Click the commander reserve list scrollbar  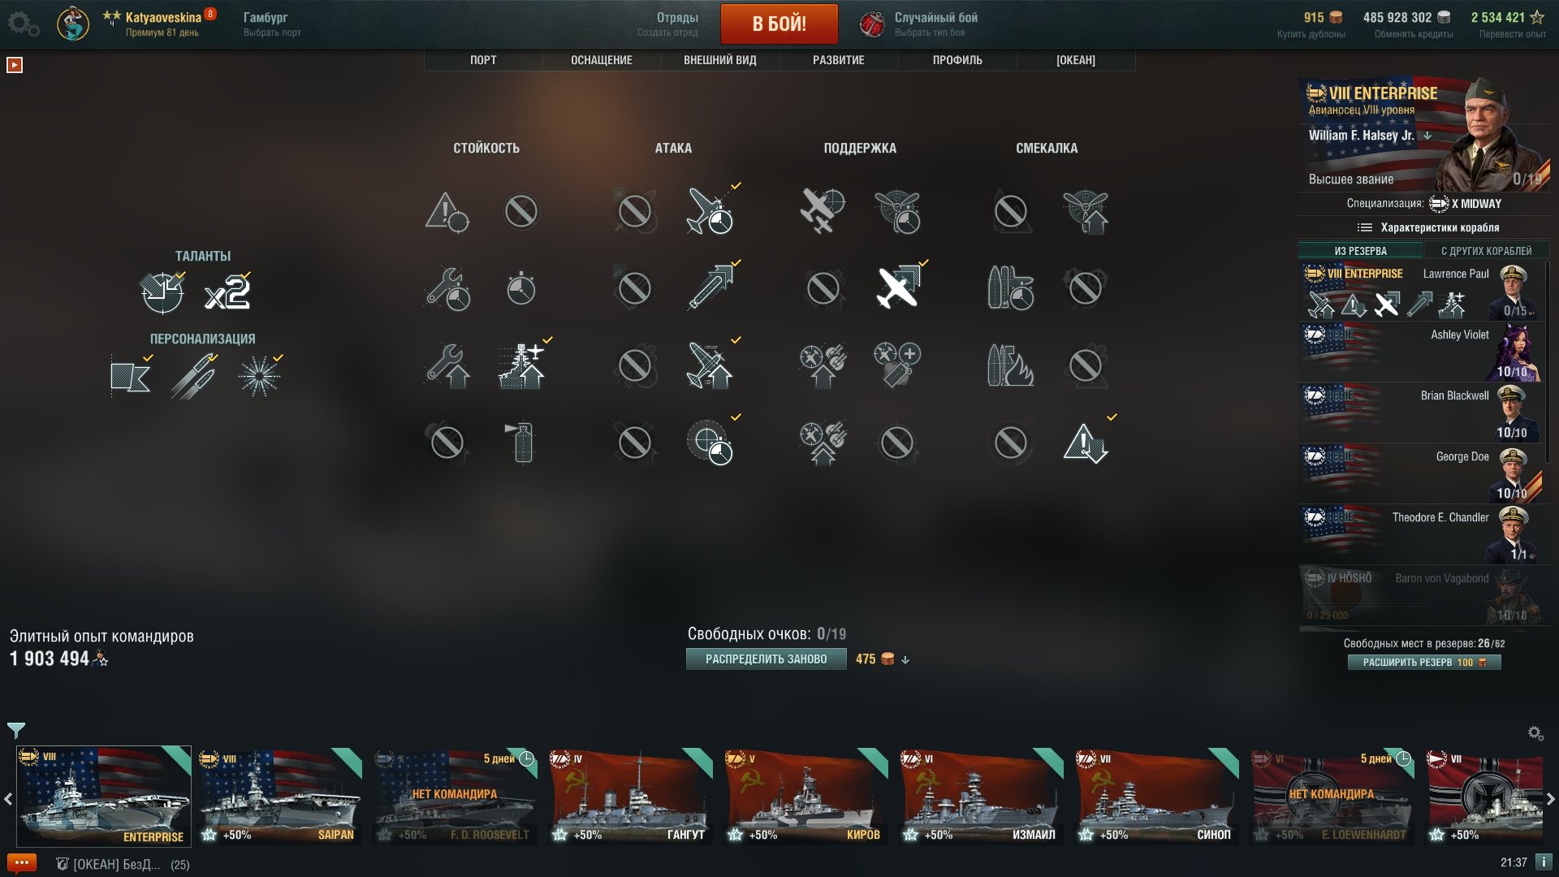tap(1547, 361)
